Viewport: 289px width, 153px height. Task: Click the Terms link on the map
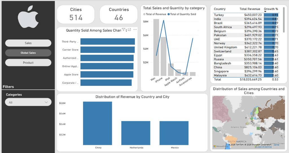point(276,145)
